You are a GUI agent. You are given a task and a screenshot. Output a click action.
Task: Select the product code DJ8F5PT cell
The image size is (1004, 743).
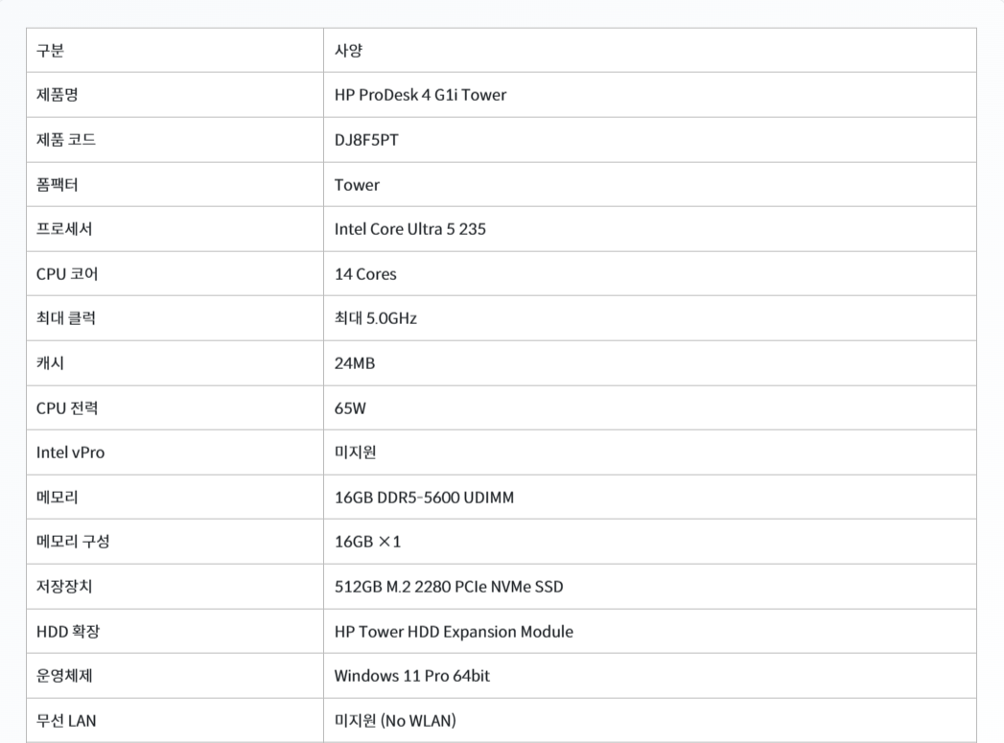pos(650,140)
